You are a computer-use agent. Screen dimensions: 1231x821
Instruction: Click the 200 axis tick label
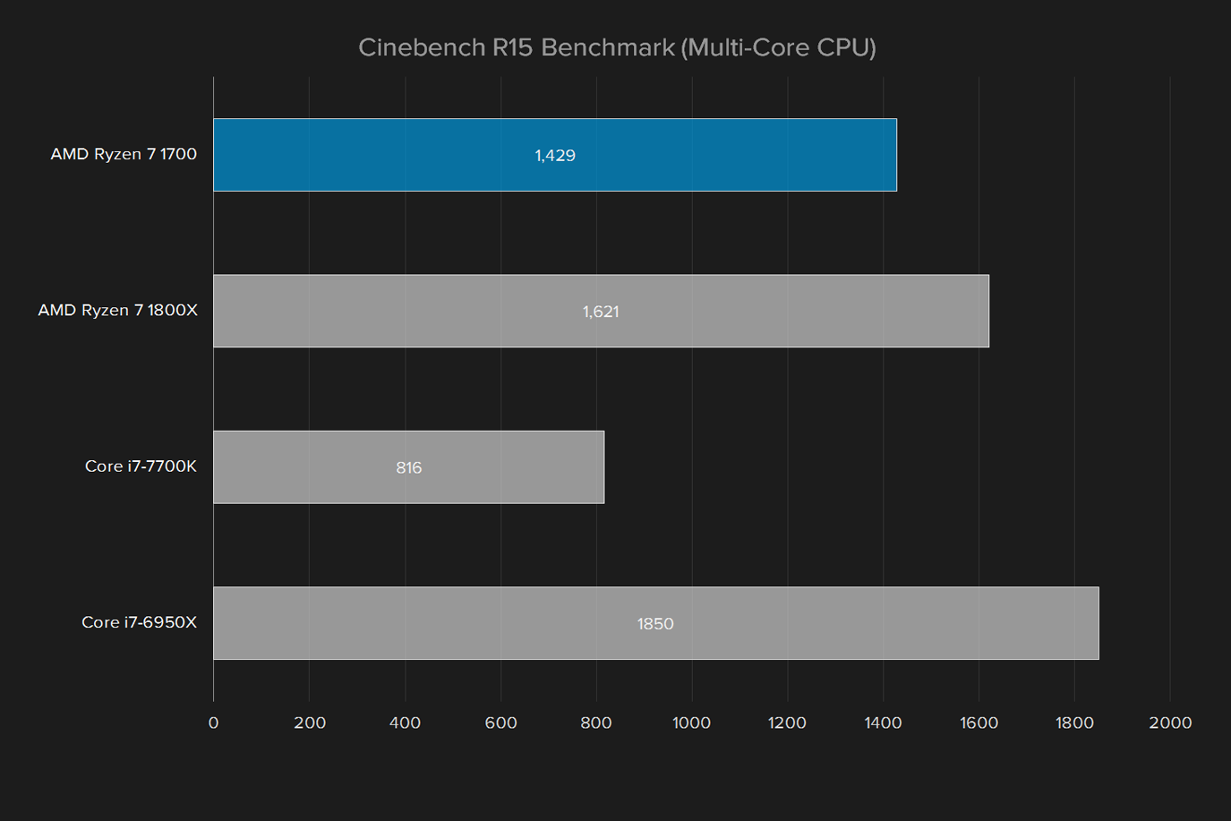point(310,723)
